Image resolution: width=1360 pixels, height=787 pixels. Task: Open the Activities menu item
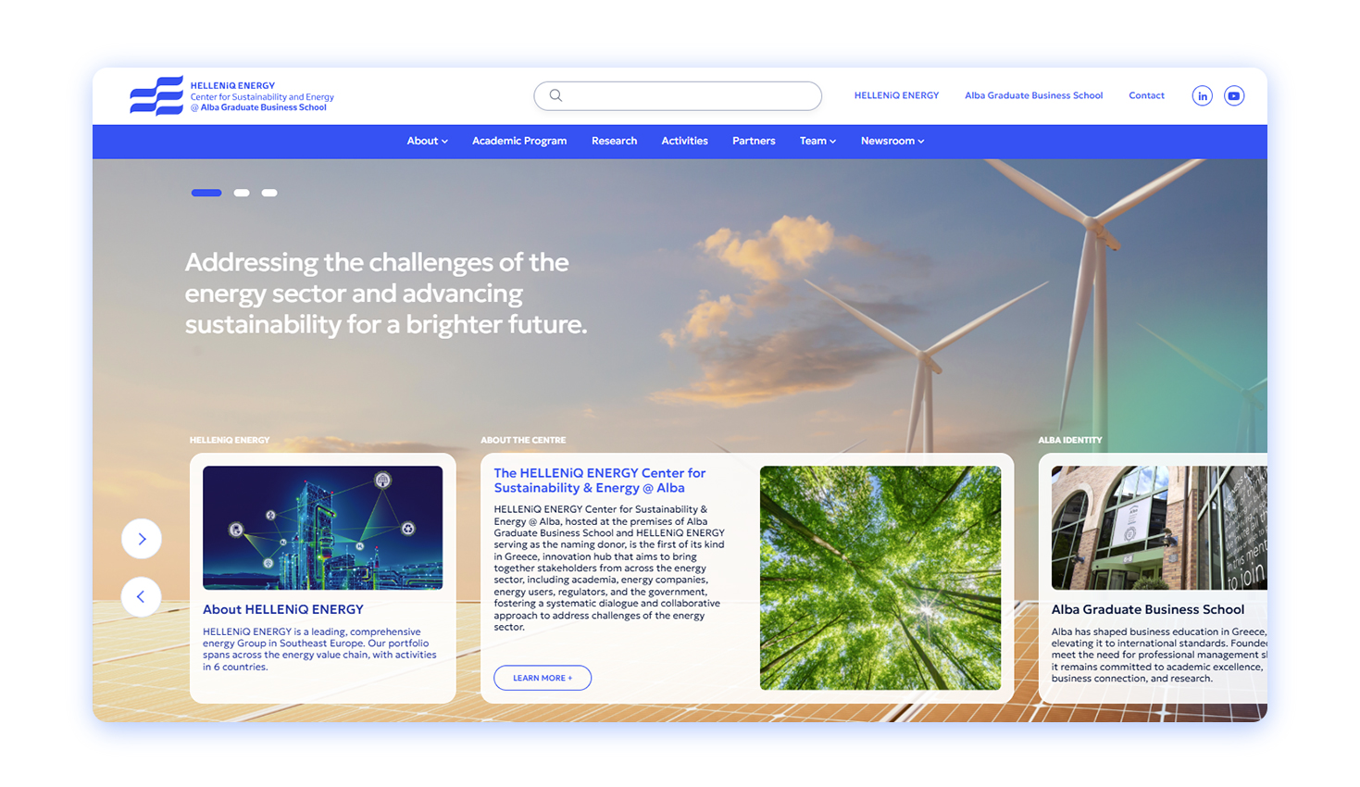(684, 141)
